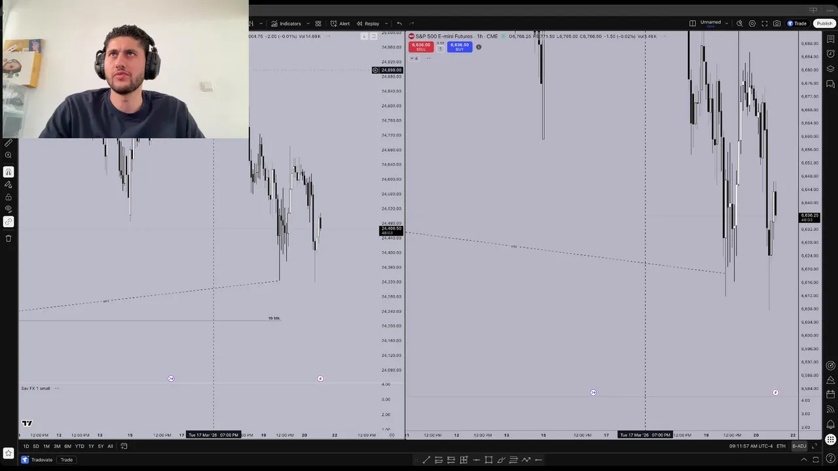Viewport: 838px width, 471px height.
Task: Click the Undo arrow
Action: [x=399, y=24]
